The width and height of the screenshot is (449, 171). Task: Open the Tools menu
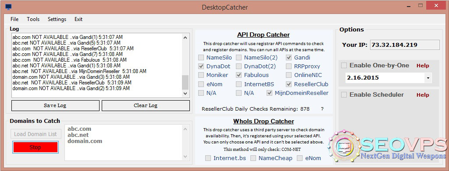[33, 19]
